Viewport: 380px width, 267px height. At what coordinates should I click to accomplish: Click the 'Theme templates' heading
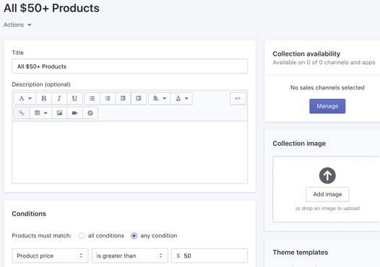pos(301,253)
